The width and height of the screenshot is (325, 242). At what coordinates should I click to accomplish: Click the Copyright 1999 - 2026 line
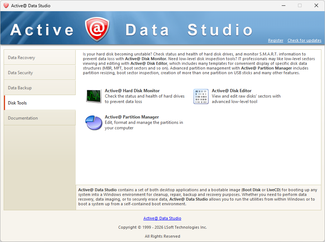click(x=162, y=227)
